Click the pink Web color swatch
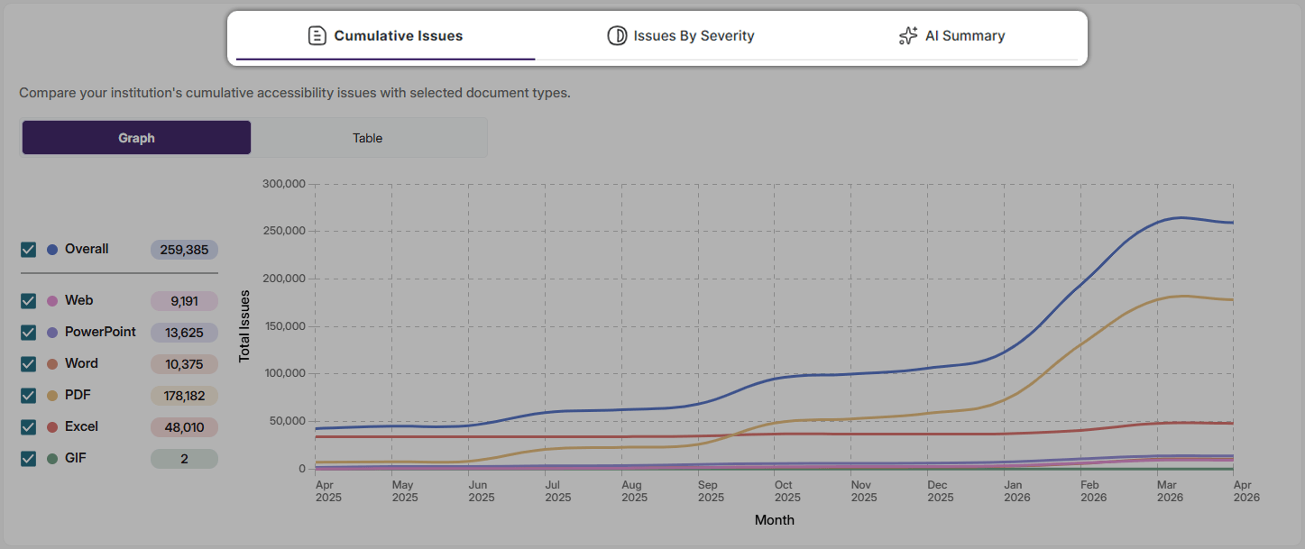The image size is (1305, 549). 53,300
